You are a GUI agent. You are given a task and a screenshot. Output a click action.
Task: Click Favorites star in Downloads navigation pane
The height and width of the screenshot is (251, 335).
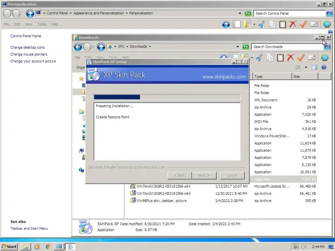point(81,79)
